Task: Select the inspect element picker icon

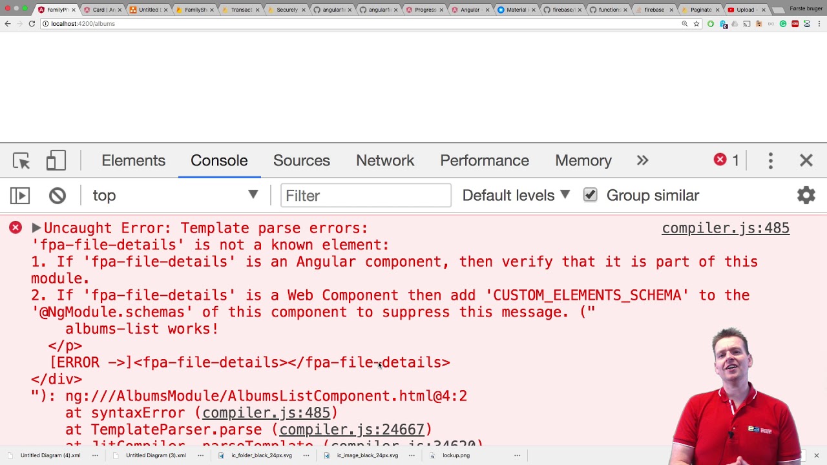Action: coord(21,161)
